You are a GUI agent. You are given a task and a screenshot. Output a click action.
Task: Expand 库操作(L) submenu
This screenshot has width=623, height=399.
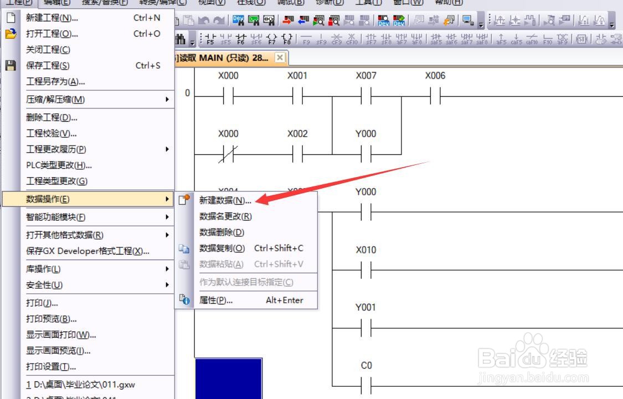(88, 269)
